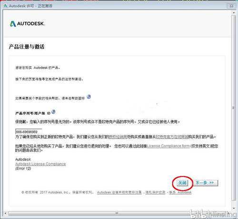Click the horizontal scrollbar left arrow

(x=5, y=213)
